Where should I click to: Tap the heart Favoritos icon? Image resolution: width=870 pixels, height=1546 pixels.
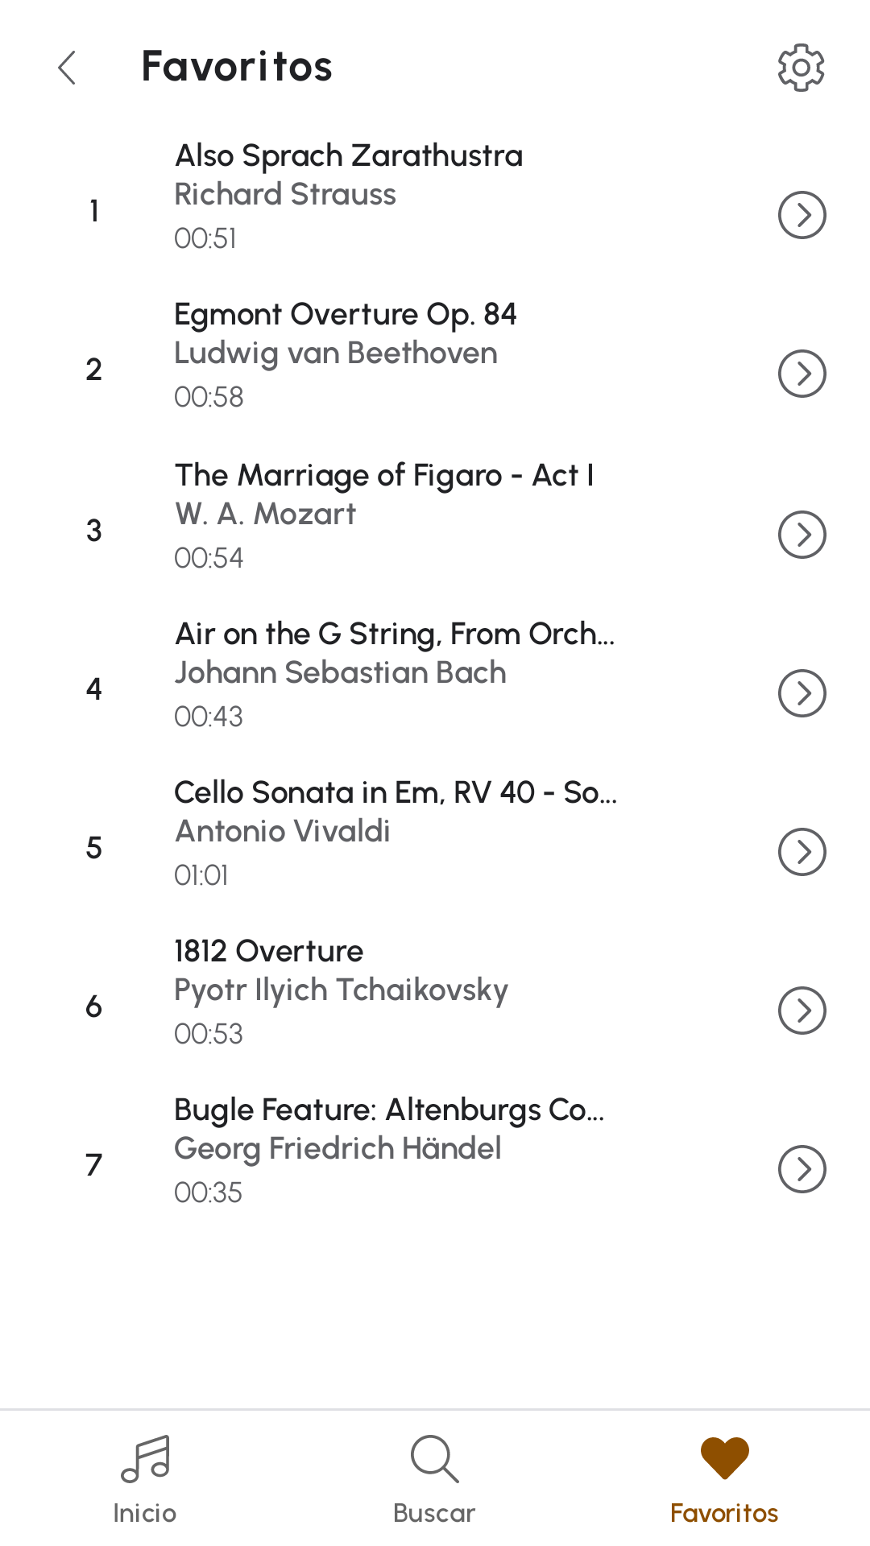pos(724,1458)
